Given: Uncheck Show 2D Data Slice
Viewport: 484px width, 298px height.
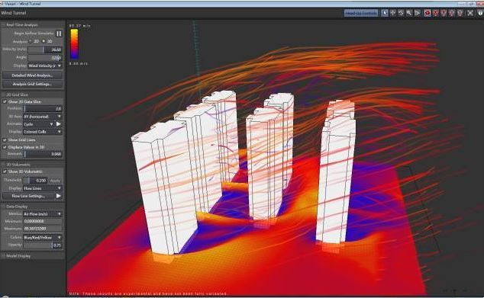Looking at the screenshot, I should pos(5,101).
